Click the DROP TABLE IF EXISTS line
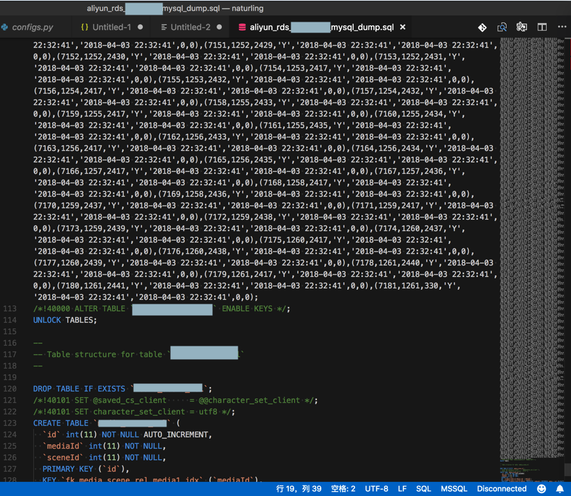This screenshot has height=496, width=571. 122,388
